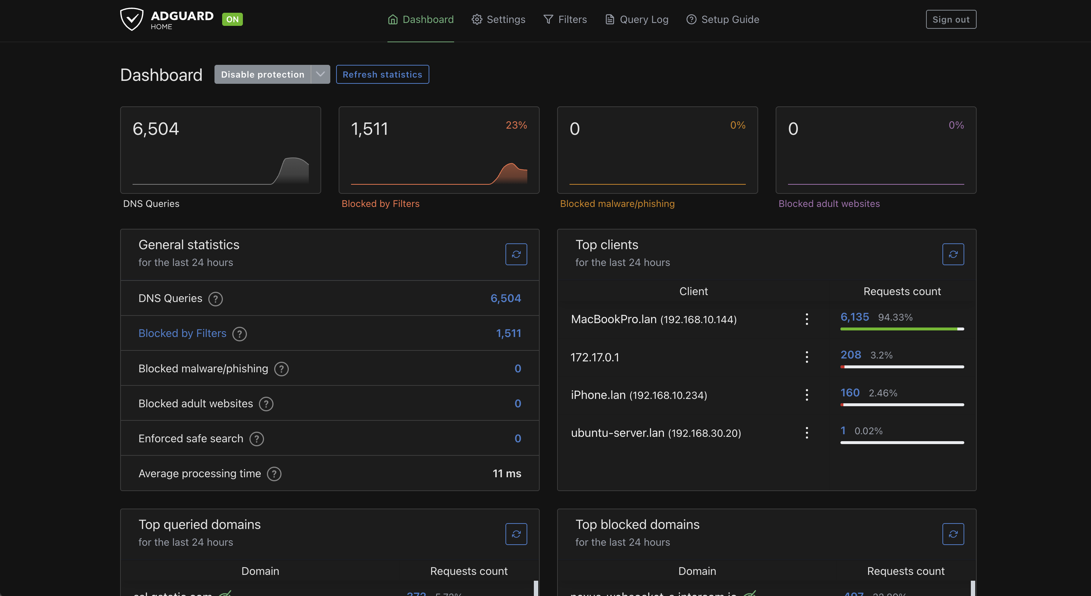The height and width of the screenshot is (596, 1091).
Task: Click the Query Log document icon
Action: (x=610, y=19)
